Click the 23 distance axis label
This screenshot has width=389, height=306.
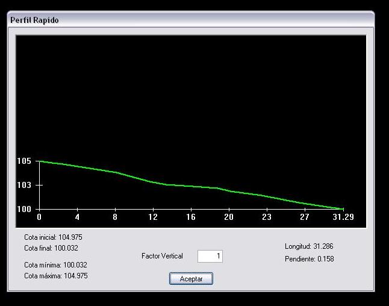(267, 217)
